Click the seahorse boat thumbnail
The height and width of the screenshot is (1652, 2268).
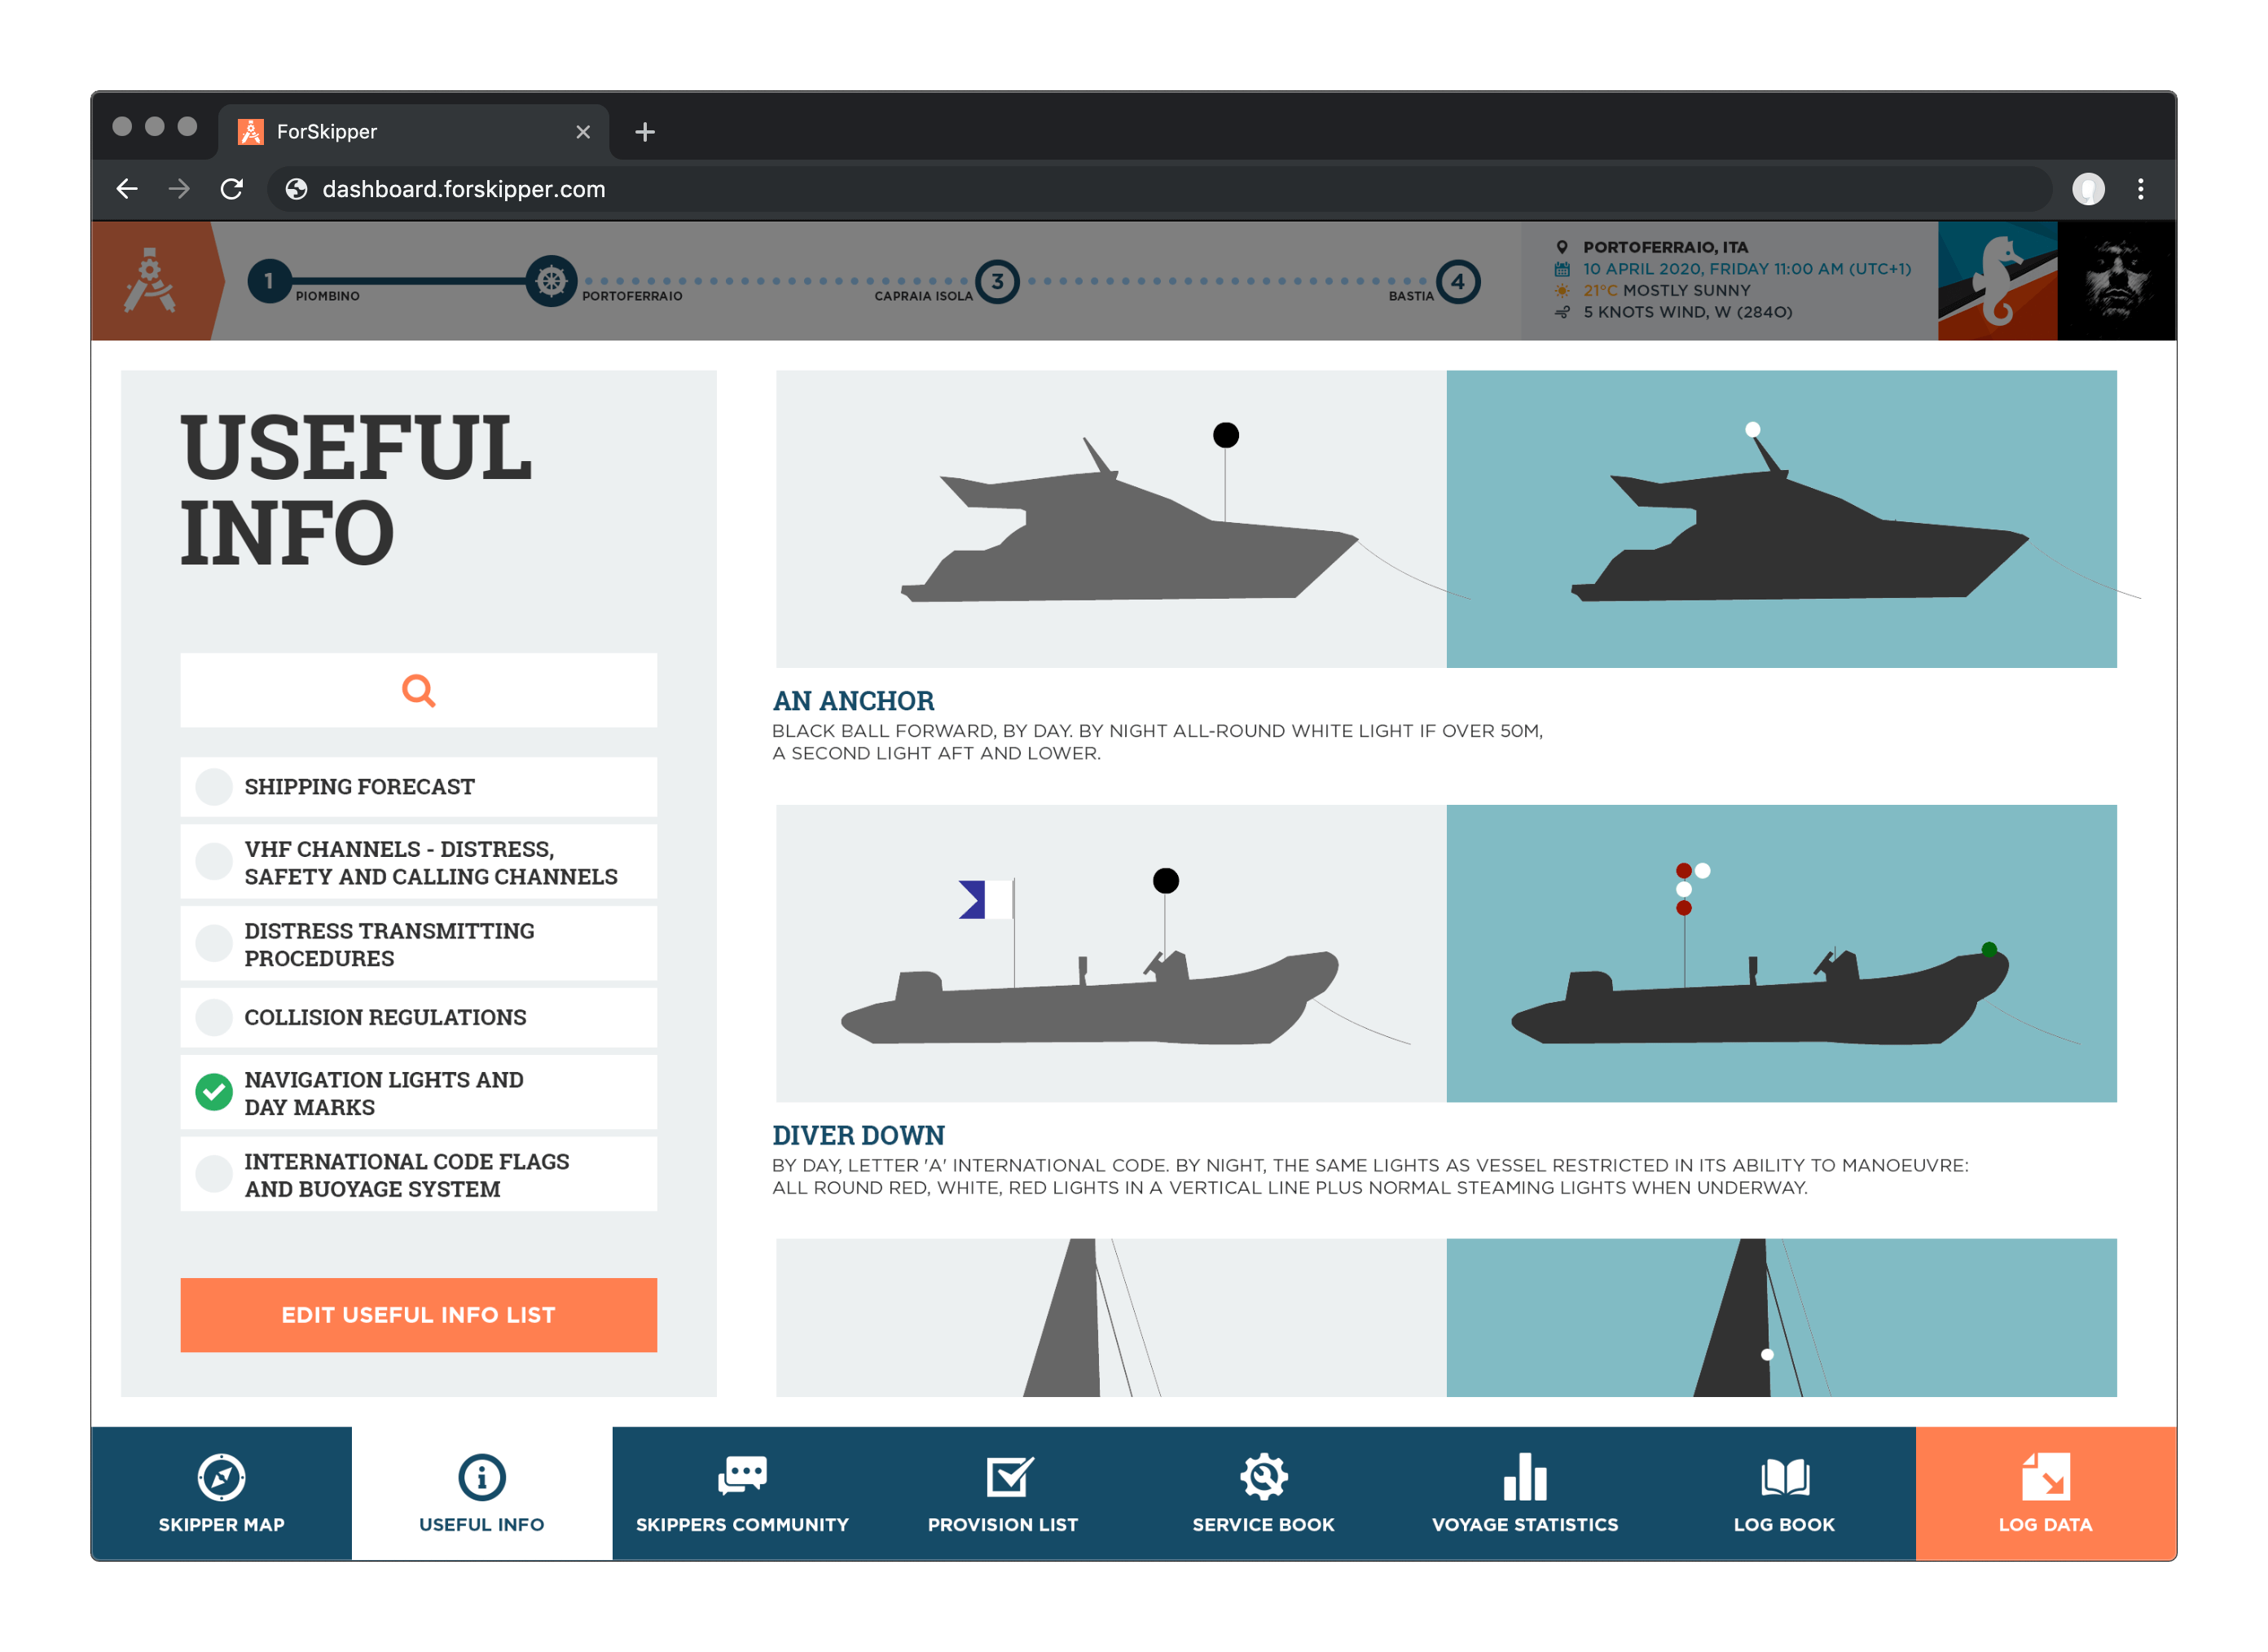1997,281
